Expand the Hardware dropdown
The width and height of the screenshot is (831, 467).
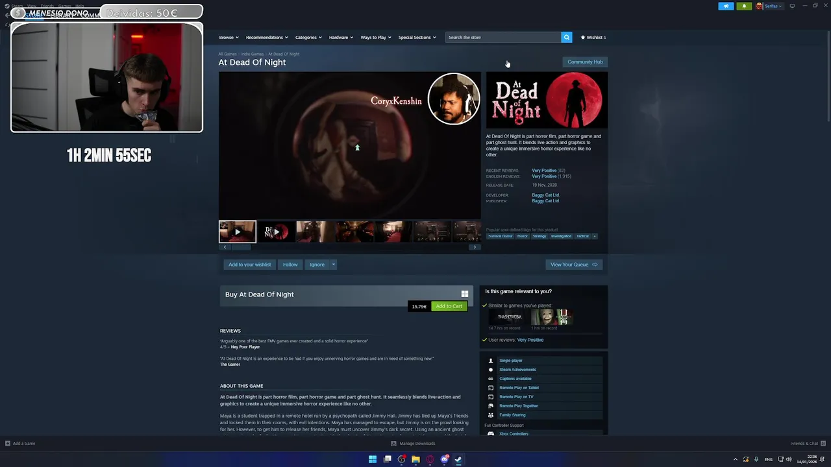pyautogui.click(x=341, y=38)
